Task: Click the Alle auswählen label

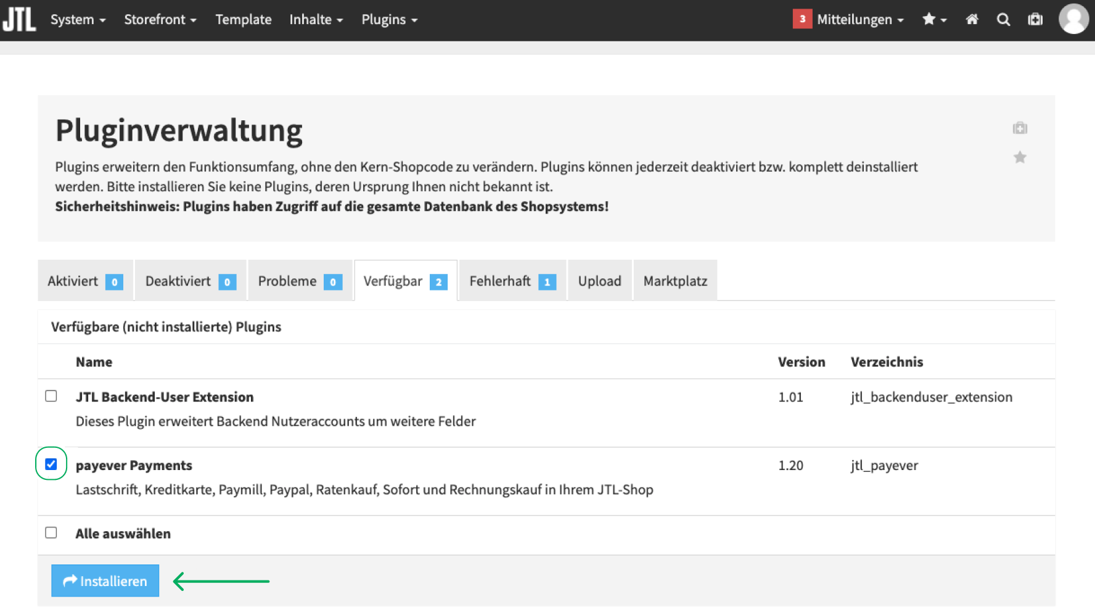Action: pos(123,534)
